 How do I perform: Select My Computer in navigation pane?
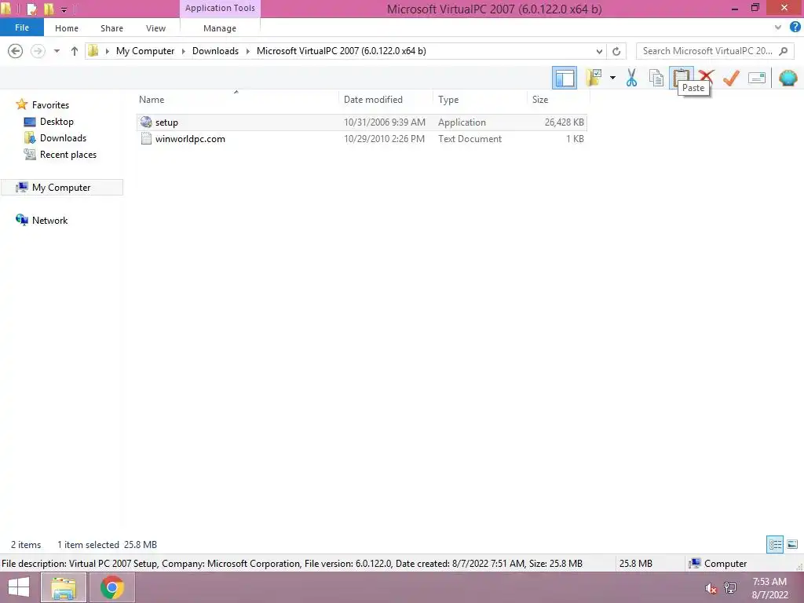pos(61,187)
